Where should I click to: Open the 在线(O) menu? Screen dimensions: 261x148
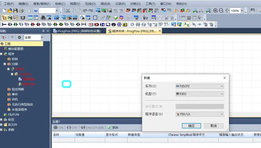pos(90,4)
